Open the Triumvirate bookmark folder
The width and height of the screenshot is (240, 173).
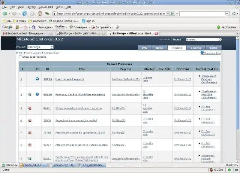(x=37, y=21)
